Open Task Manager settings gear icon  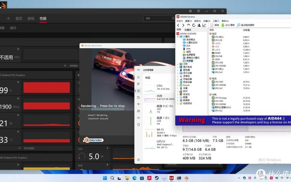[x=139, y=160]
